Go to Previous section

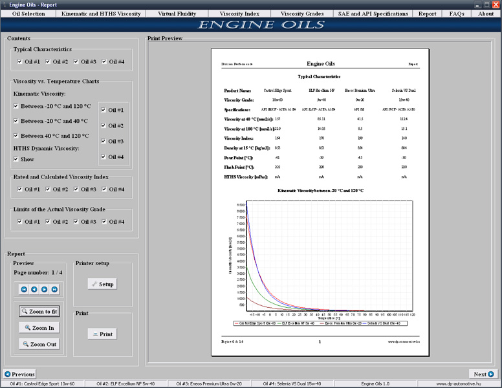(x=20, y=374)
